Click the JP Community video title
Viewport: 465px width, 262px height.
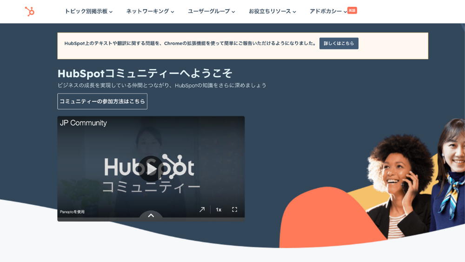pyautogui.click(x=83, y=123)
